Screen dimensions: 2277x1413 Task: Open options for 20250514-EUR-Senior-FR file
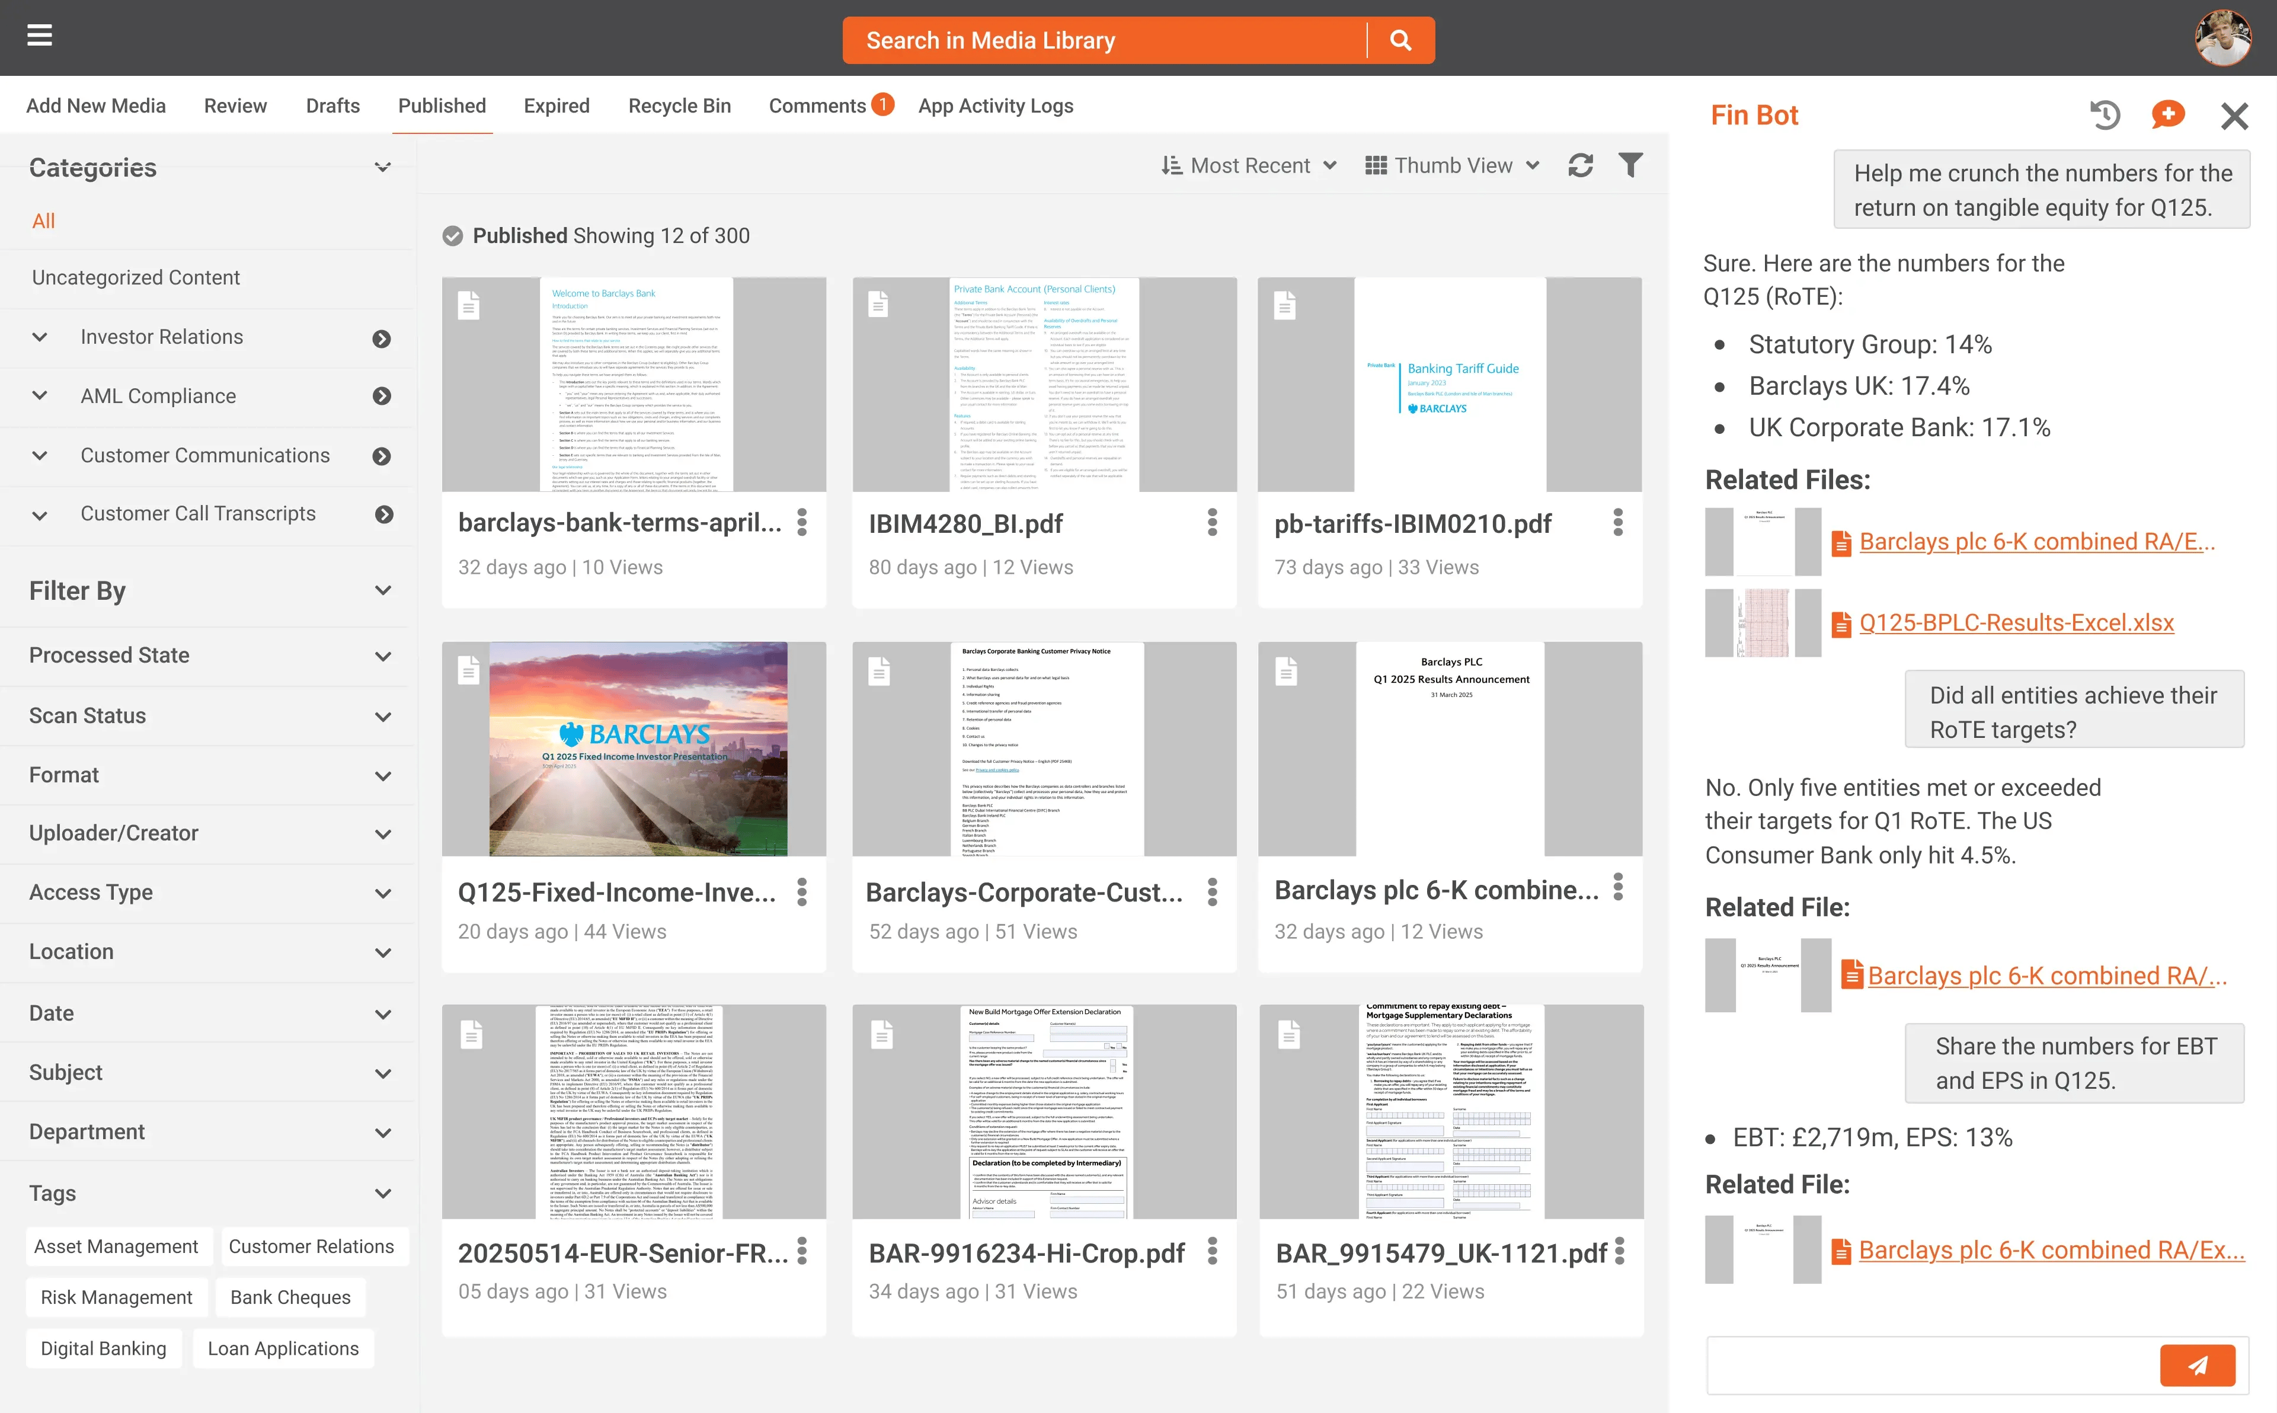[x=802, y=1251]
